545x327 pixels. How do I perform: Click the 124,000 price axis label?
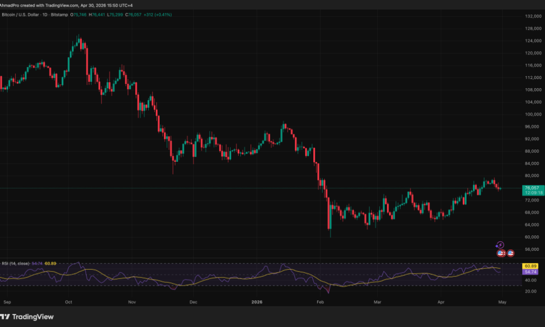click(533, 41)
